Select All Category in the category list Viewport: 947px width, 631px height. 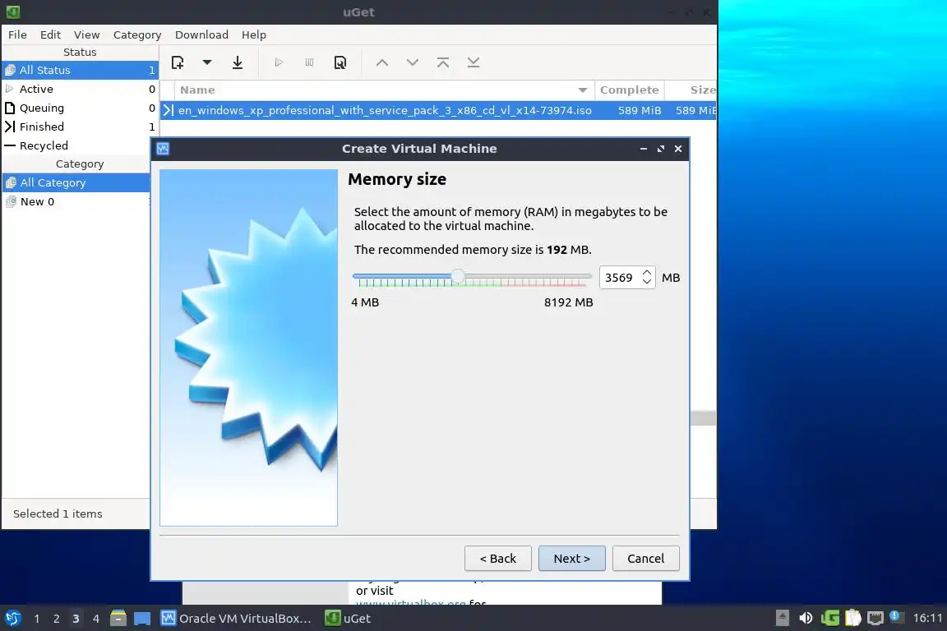tap(76, 182)
